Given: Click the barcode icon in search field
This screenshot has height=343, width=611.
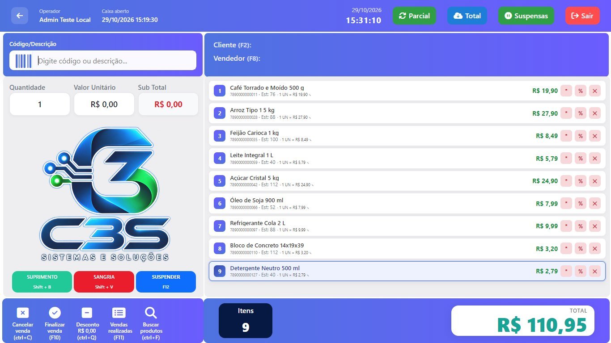Looking at the screenshot, I should [24, 61].
